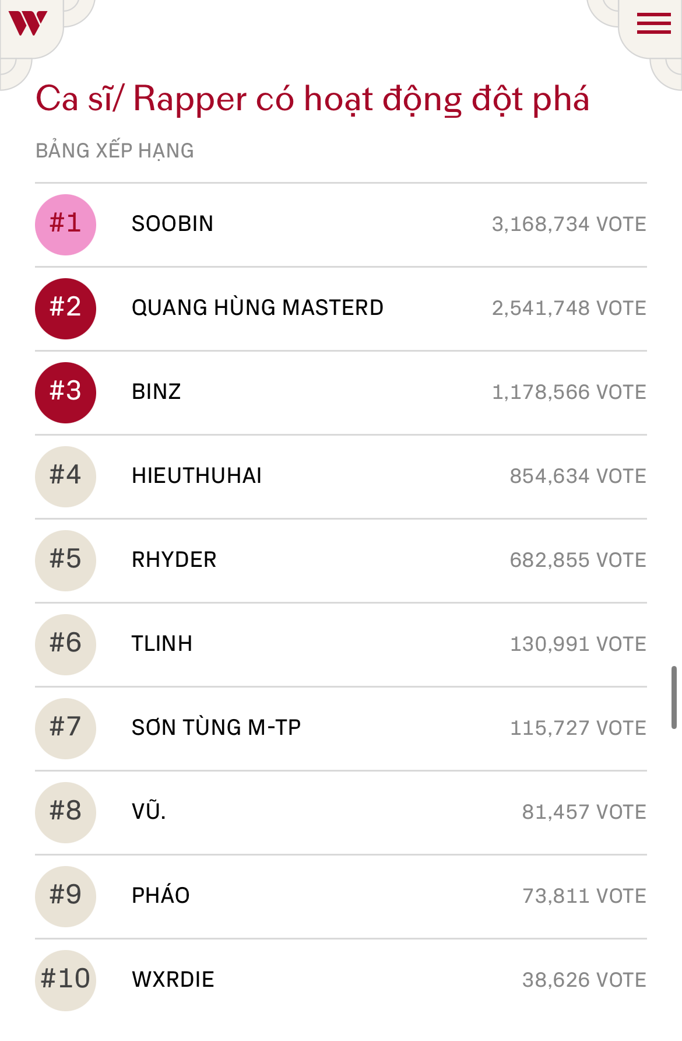The height and width of the screenshot is (1041, 682).
Task: Tap the red W logo
Action: [27, 23]
